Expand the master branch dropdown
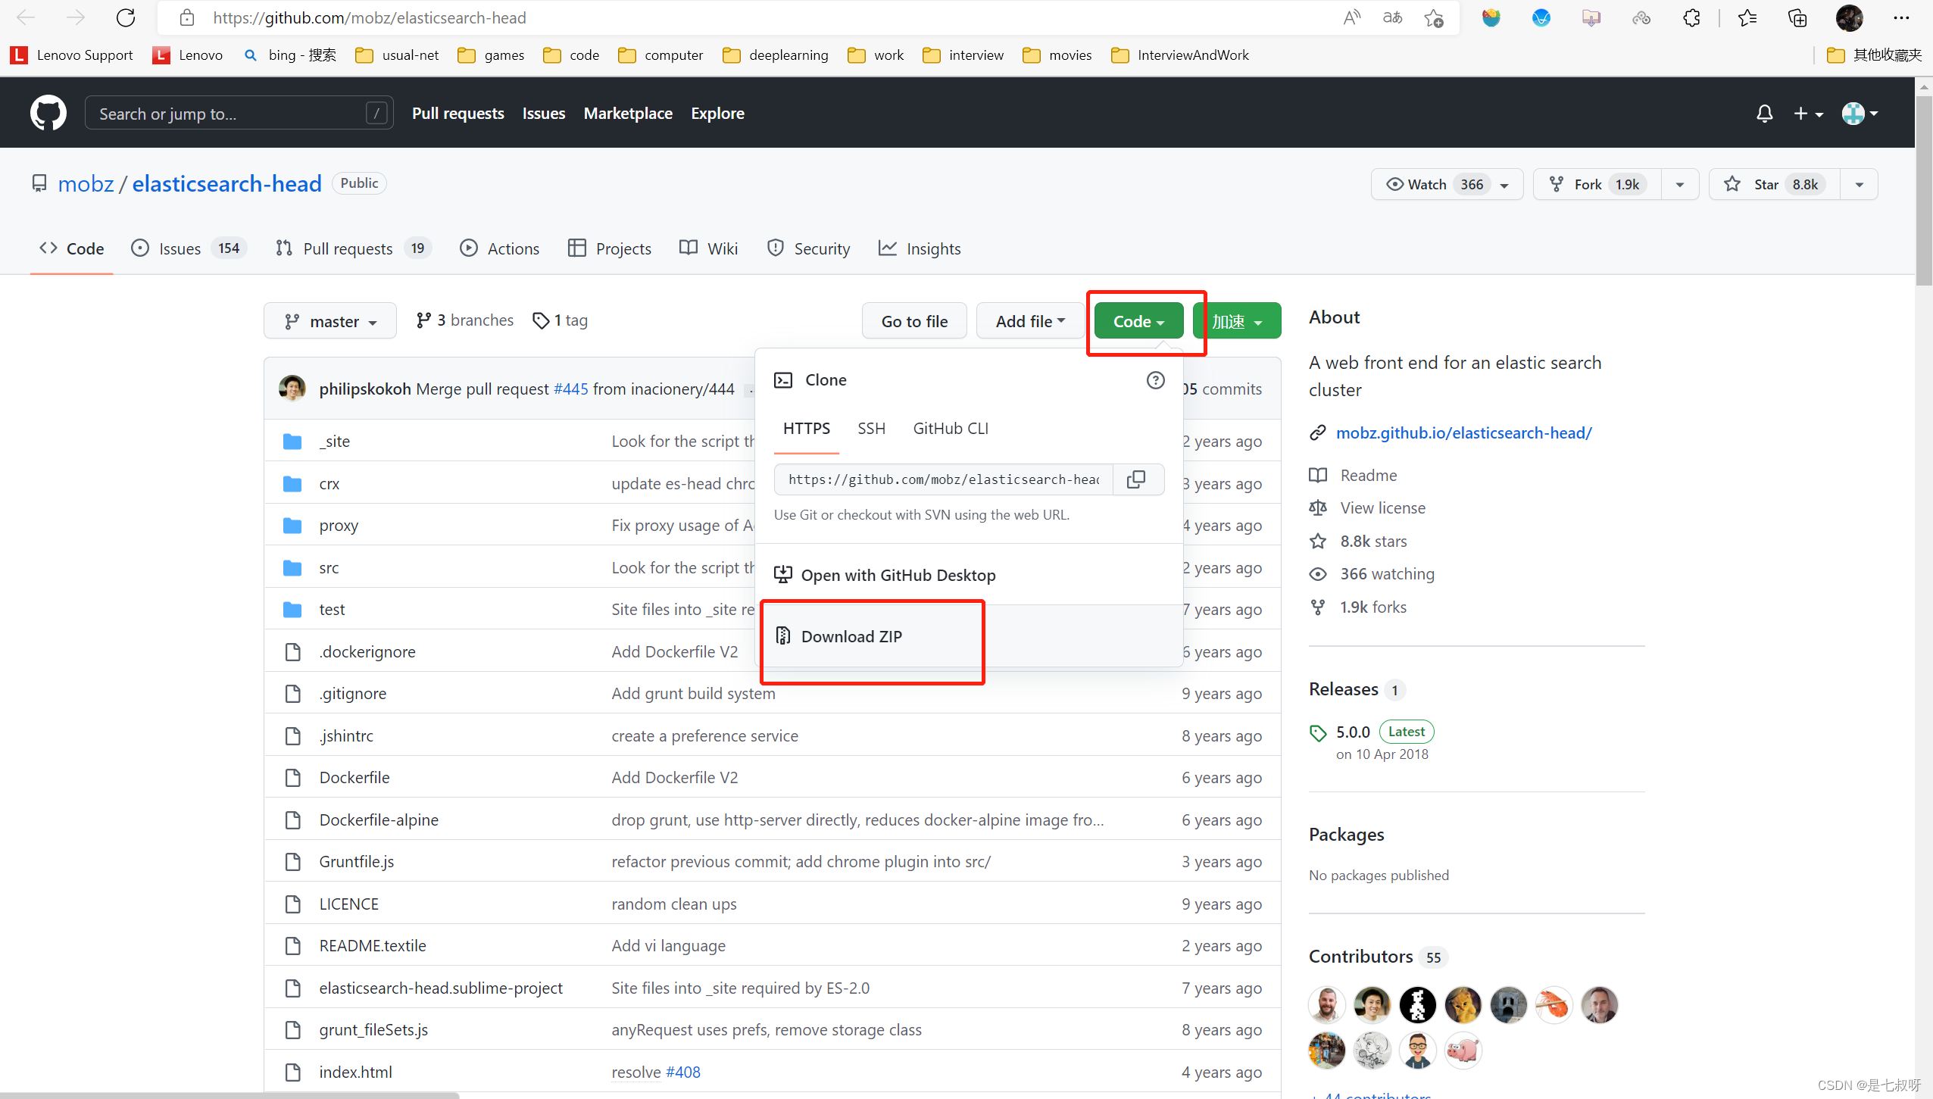 pyautogui.click(x=328, y=320)
